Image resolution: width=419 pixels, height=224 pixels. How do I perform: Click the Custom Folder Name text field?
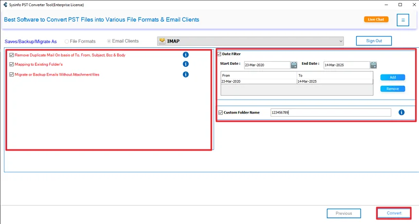[331, 113]
